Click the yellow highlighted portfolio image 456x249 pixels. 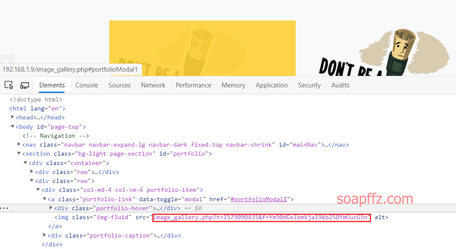pyautogui.click(x=203, y=48)
